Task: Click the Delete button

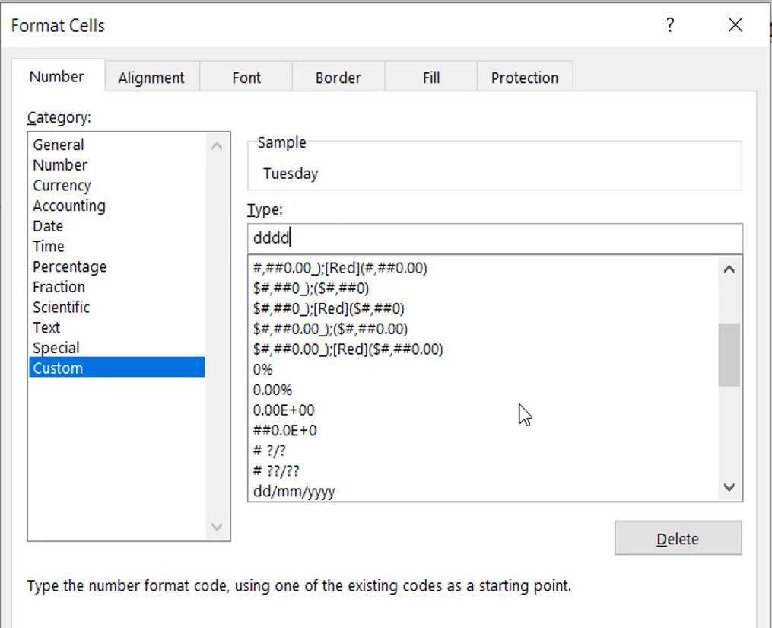Action: coord(678,537)
